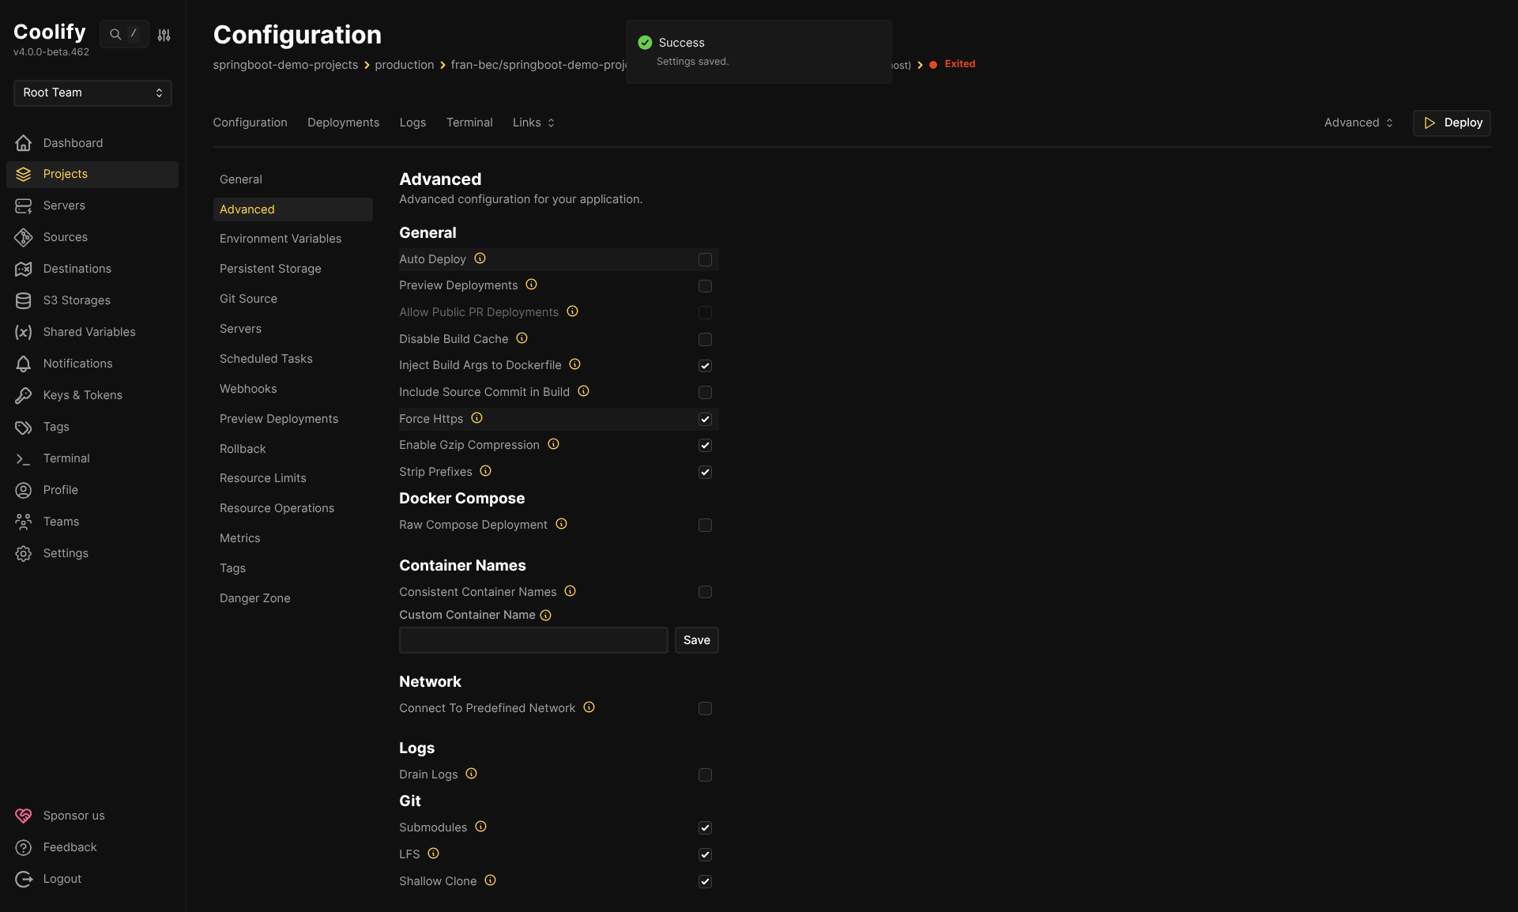Click the Notifications bell icon
The width and height of the screenshot is (1518, 912).
tap(24, 364)
